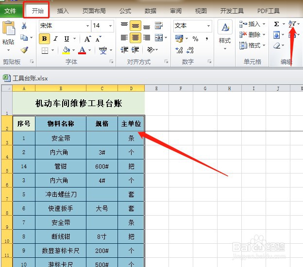The height and width of the screenshot is (267, 303).
Task: Click the Clear eraser icon
Action: 277,46
